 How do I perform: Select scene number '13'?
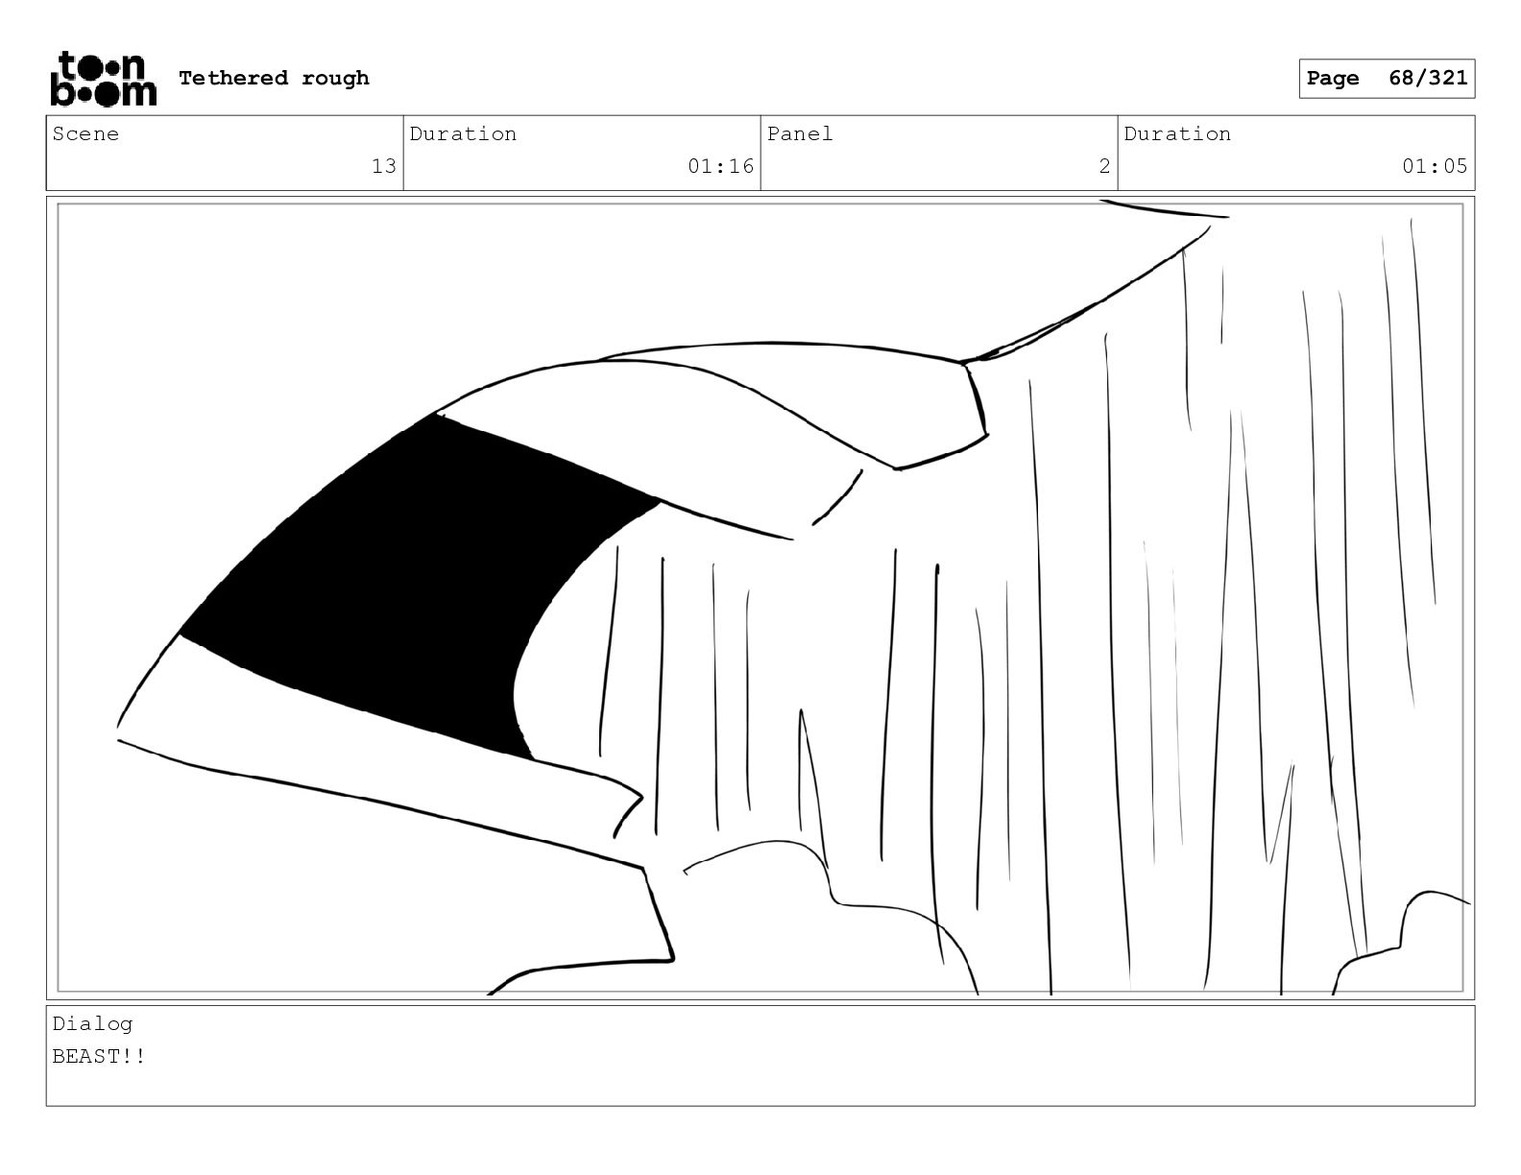384,166
